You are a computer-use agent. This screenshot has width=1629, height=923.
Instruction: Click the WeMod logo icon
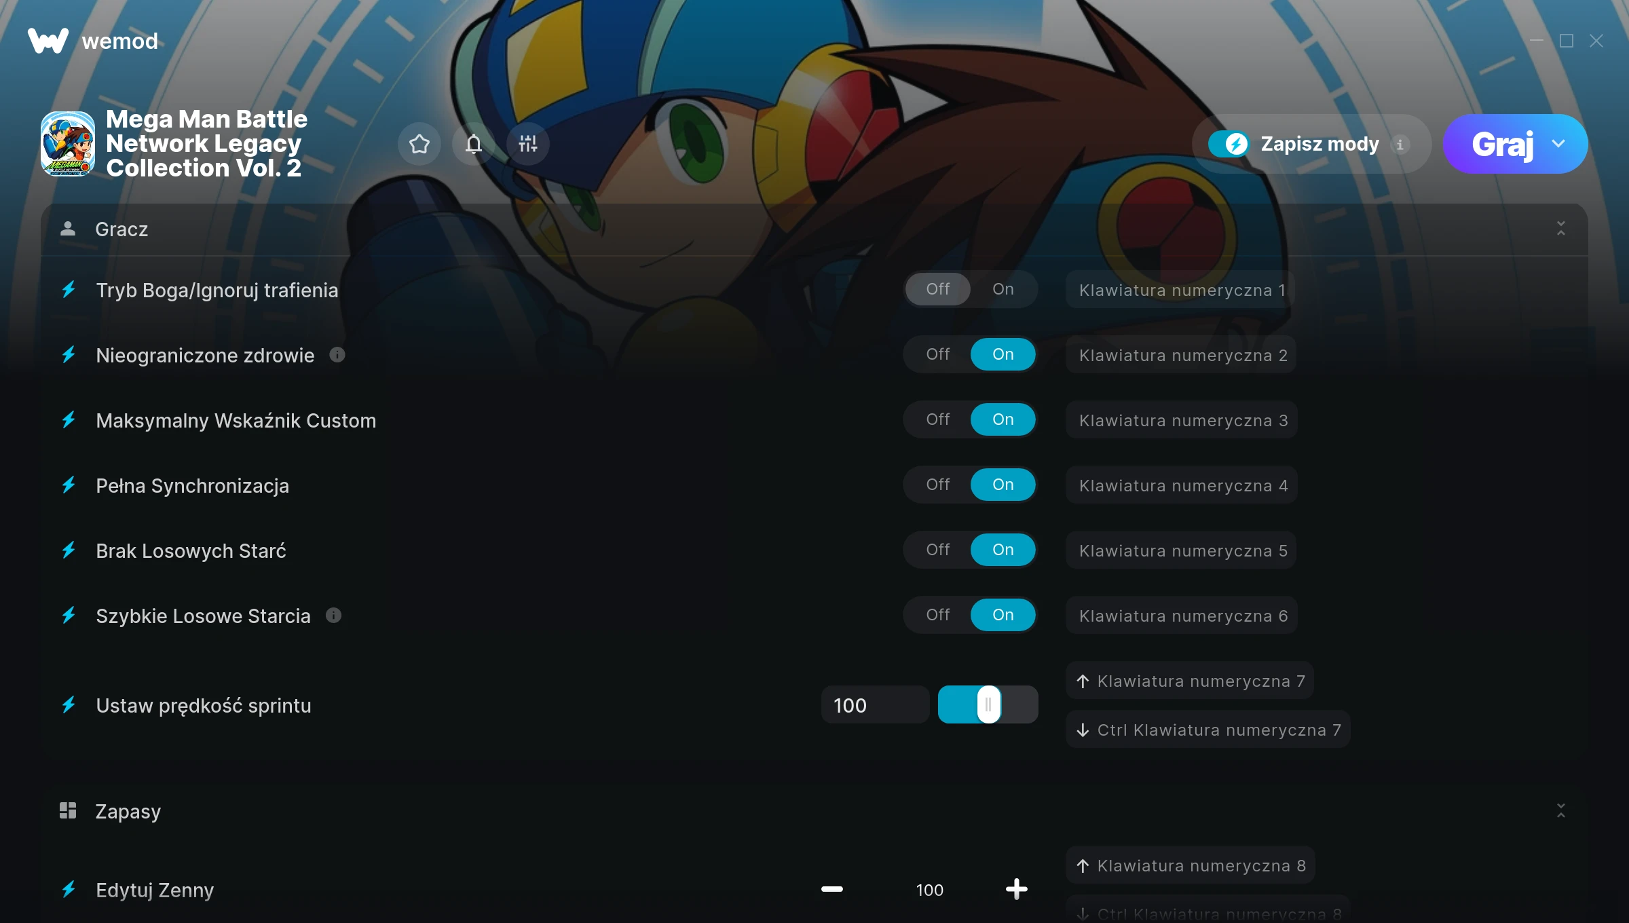(48, 41)
